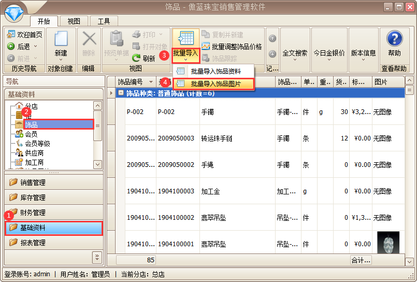Click the 批量导入 batch import icon
417x282 pixels.
point(186,38)
